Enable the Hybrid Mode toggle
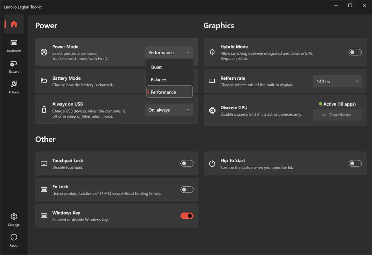This screenshot has height=255, width=372. point(355,52)
